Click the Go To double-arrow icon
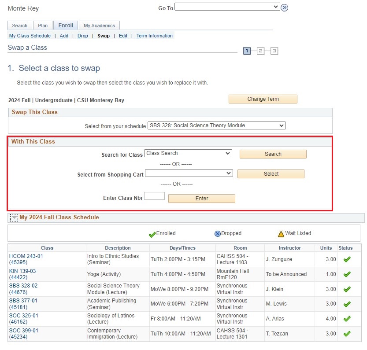 point(284,7)
